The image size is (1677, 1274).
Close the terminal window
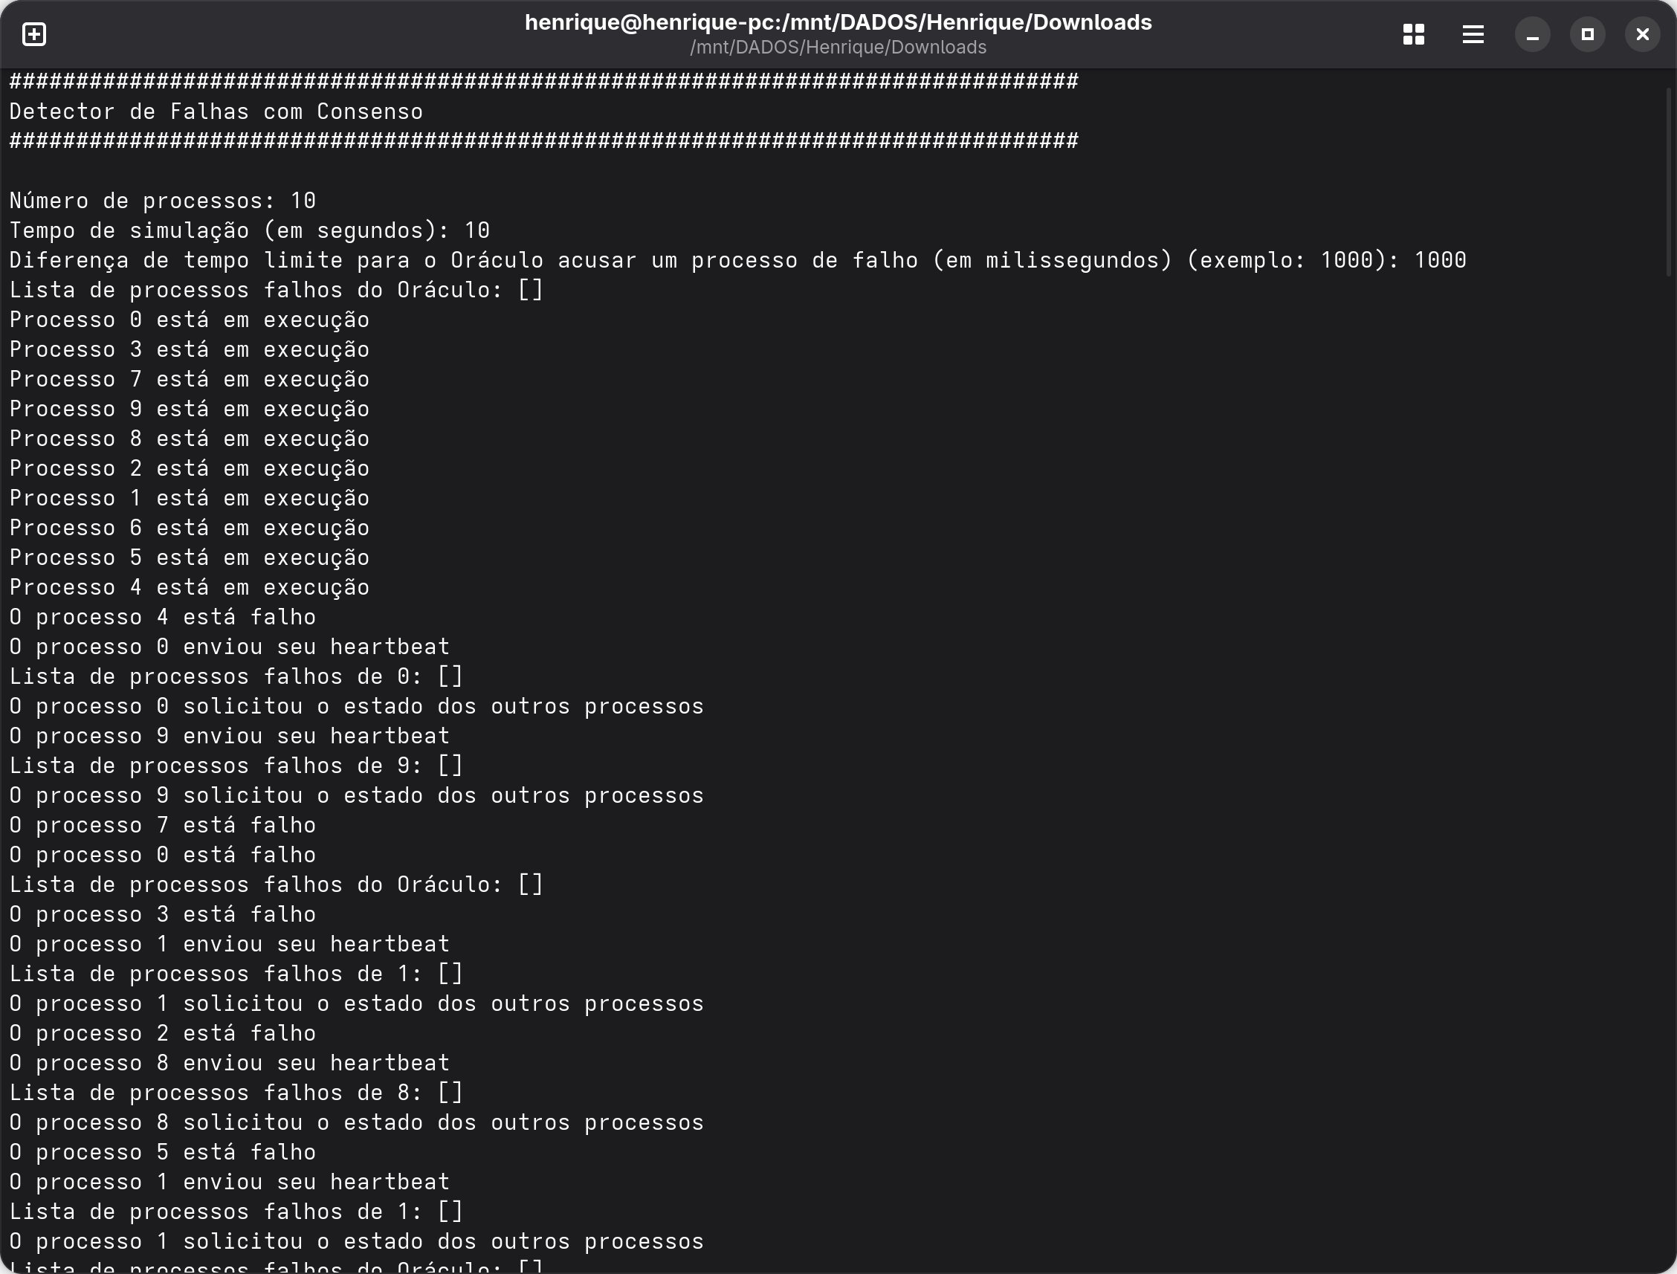1642,34
